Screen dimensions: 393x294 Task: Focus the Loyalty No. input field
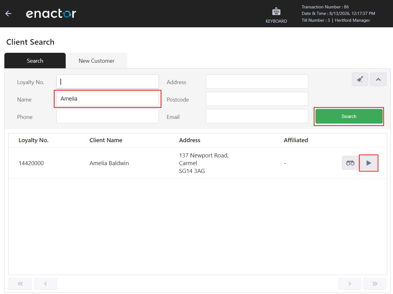click(107, 82)
